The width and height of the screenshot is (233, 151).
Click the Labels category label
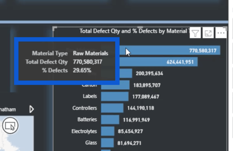pos(90,96)
